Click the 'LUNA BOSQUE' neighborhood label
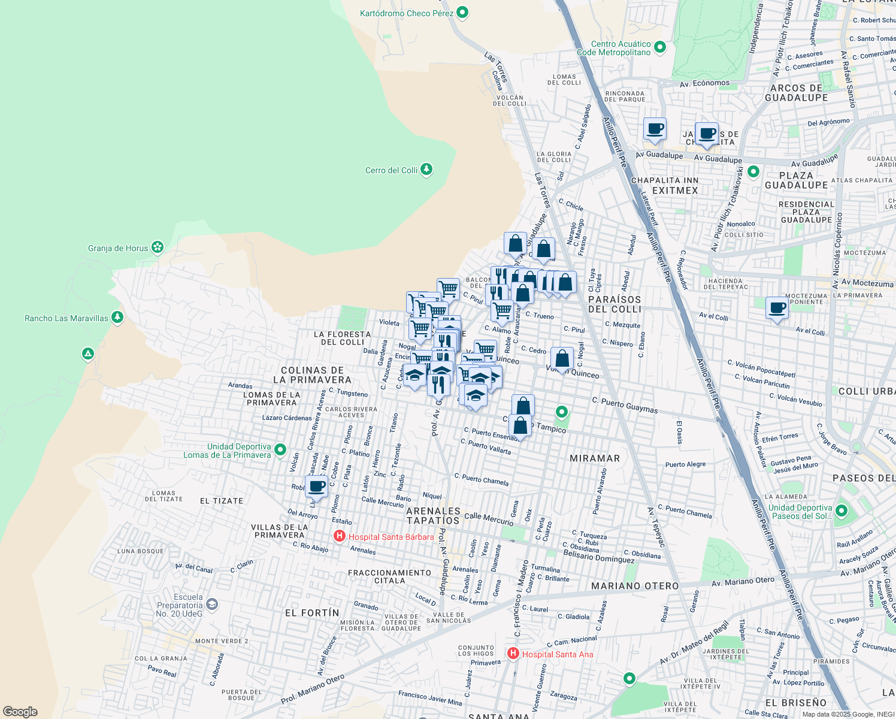The width and height of the screenshot is (896, 719). point(141,551)
